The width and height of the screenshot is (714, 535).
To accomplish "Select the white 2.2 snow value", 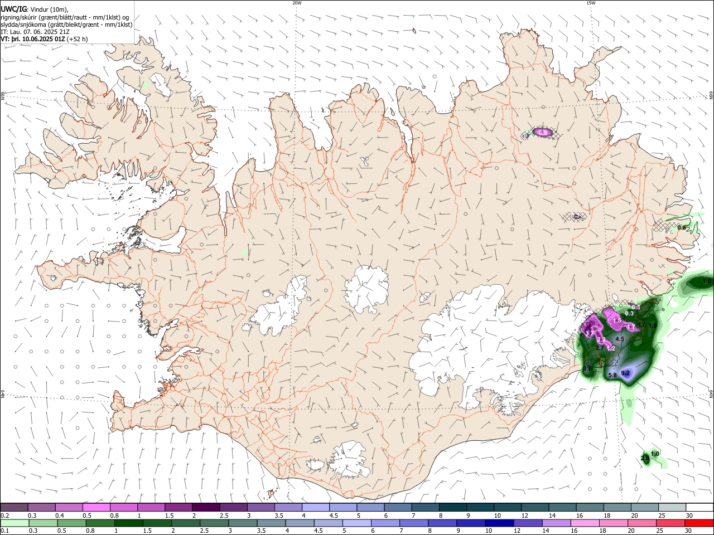I will point(601,339).
